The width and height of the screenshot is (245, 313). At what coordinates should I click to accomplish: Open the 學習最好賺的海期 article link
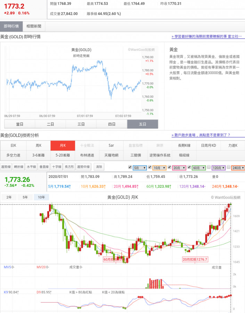click(207, 37)
